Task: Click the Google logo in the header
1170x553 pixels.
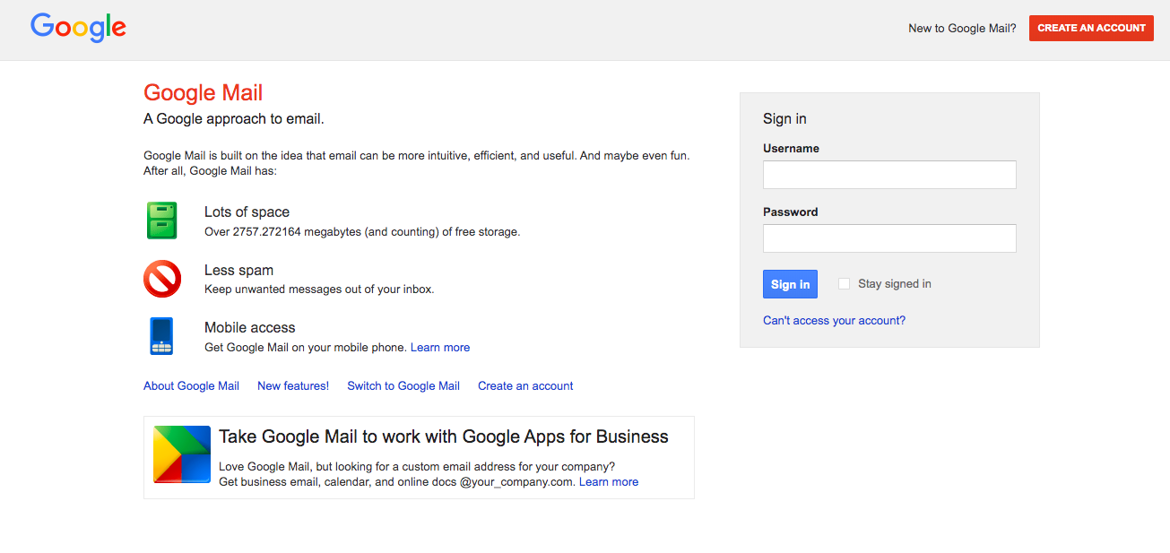Action: (x=78, y=28)
